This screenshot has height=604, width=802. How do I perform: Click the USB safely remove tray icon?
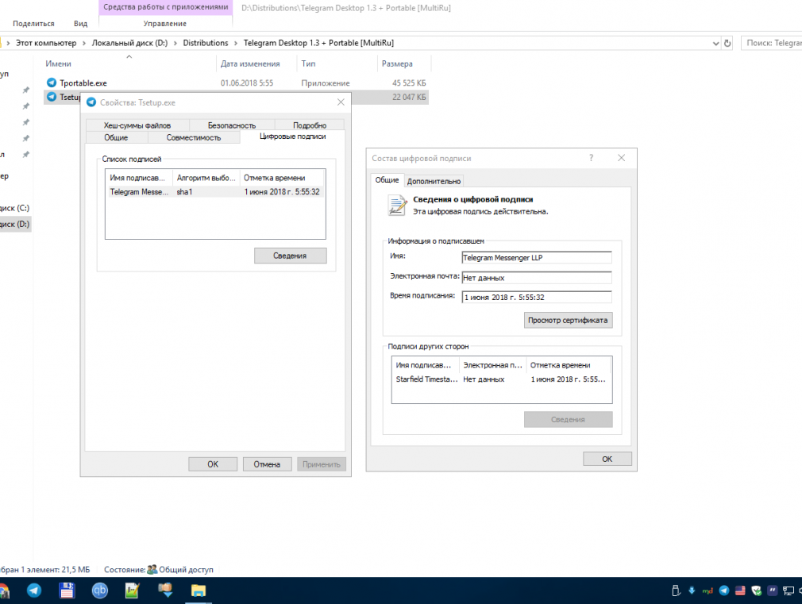click(676, 591)
